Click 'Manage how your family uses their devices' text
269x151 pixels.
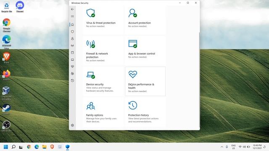point(101,120)
